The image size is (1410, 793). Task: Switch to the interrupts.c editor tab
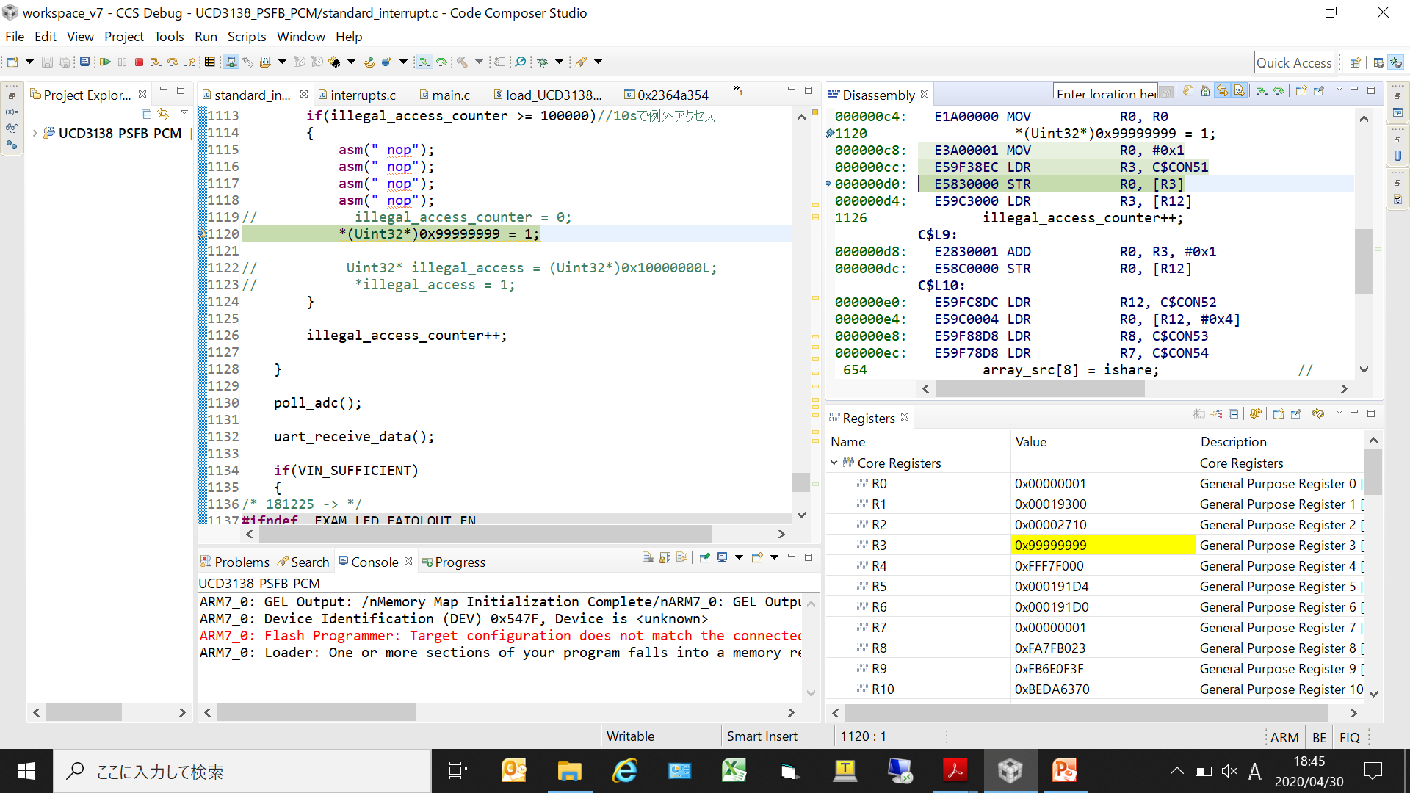[x=363, y=95]
